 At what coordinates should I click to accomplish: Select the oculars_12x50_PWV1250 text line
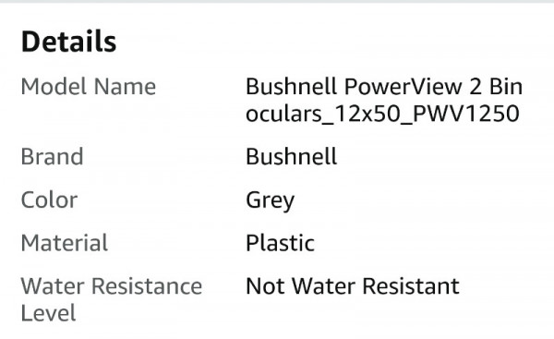382,114
